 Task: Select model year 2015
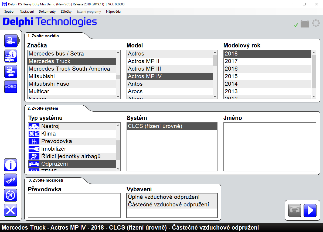(x=268, y=77)
